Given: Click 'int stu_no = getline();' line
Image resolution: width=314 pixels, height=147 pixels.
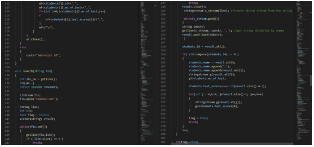Looking at the screenshot, I should click(x=38, y=79).
